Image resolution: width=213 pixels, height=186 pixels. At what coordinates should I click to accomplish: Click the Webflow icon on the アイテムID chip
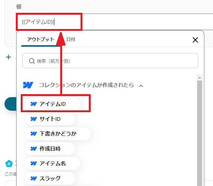33,104
